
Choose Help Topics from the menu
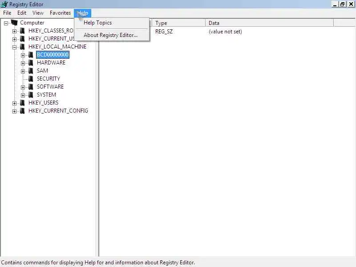[112, 23]
